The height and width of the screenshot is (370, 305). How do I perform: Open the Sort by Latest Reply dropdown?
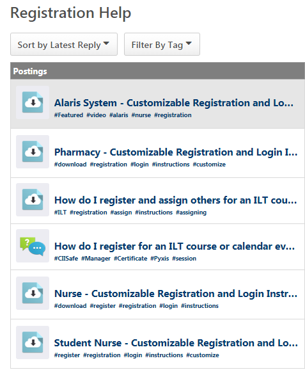tap(64, 44)
